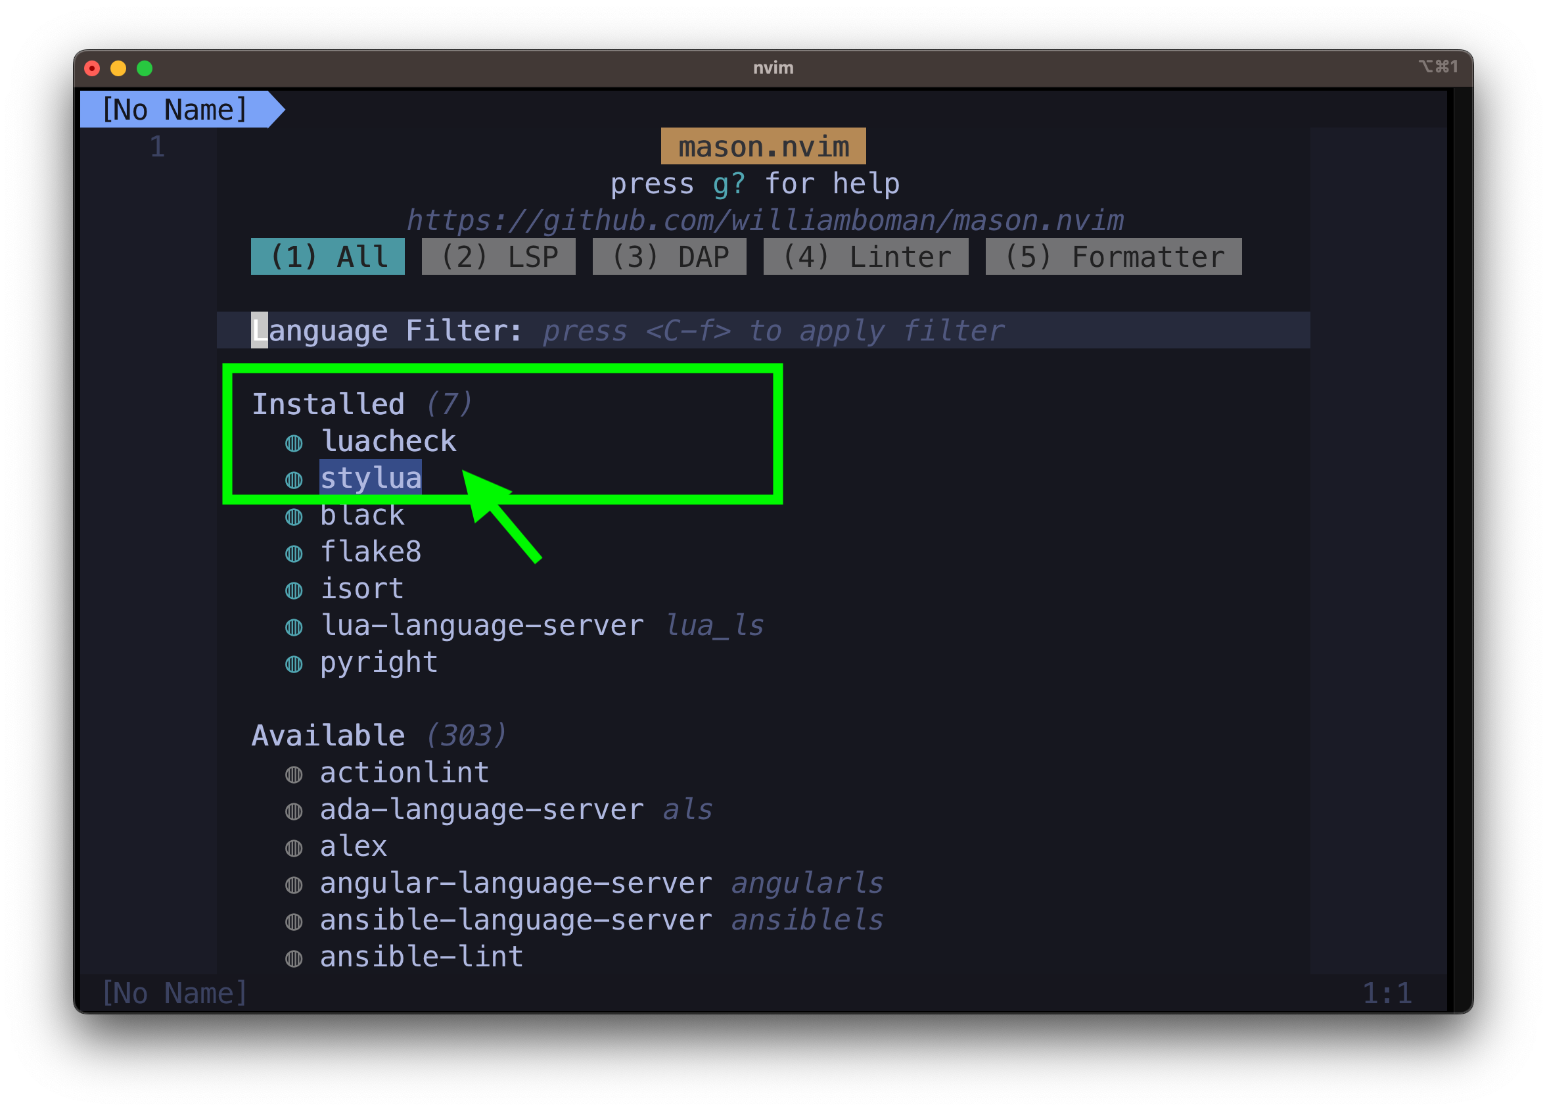1547x1111 pixels.
Task: Click the 1:1 cursor position indicator
Action: tap(1387, 993)
